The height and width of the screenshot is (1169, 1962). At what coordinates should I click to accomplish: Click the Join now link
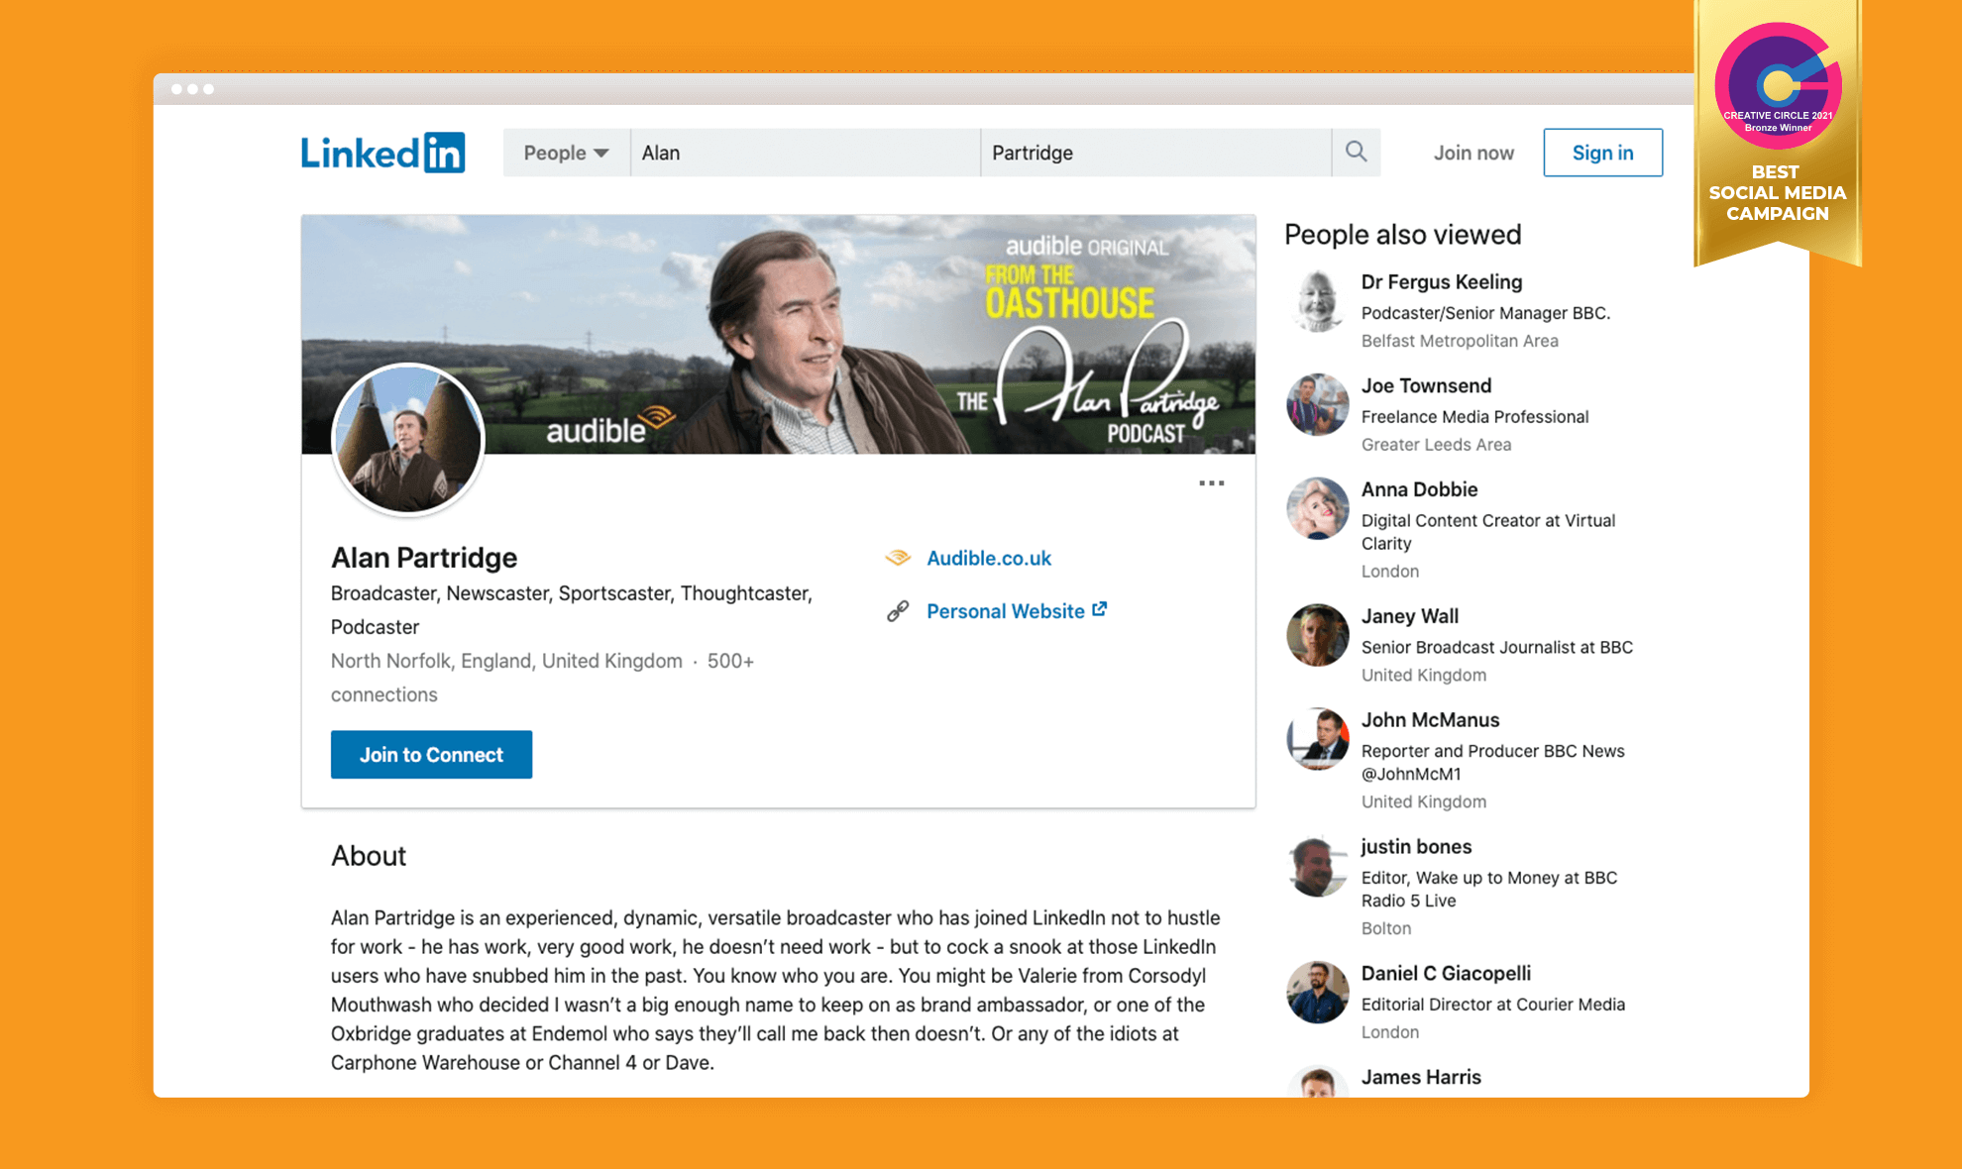coord(1473,153)
